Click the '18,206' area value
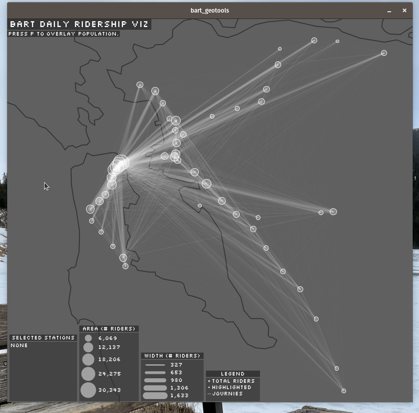The height and width of the screenshot is (413, 419). (109, 359)
